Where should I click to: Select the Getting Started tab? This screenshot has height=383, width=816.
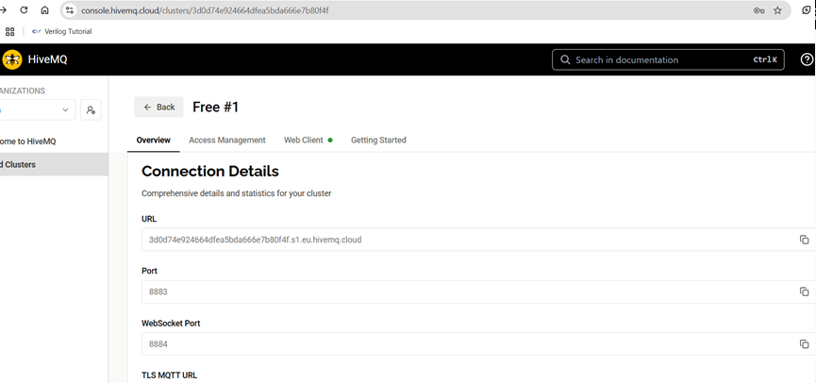[378, 140]
